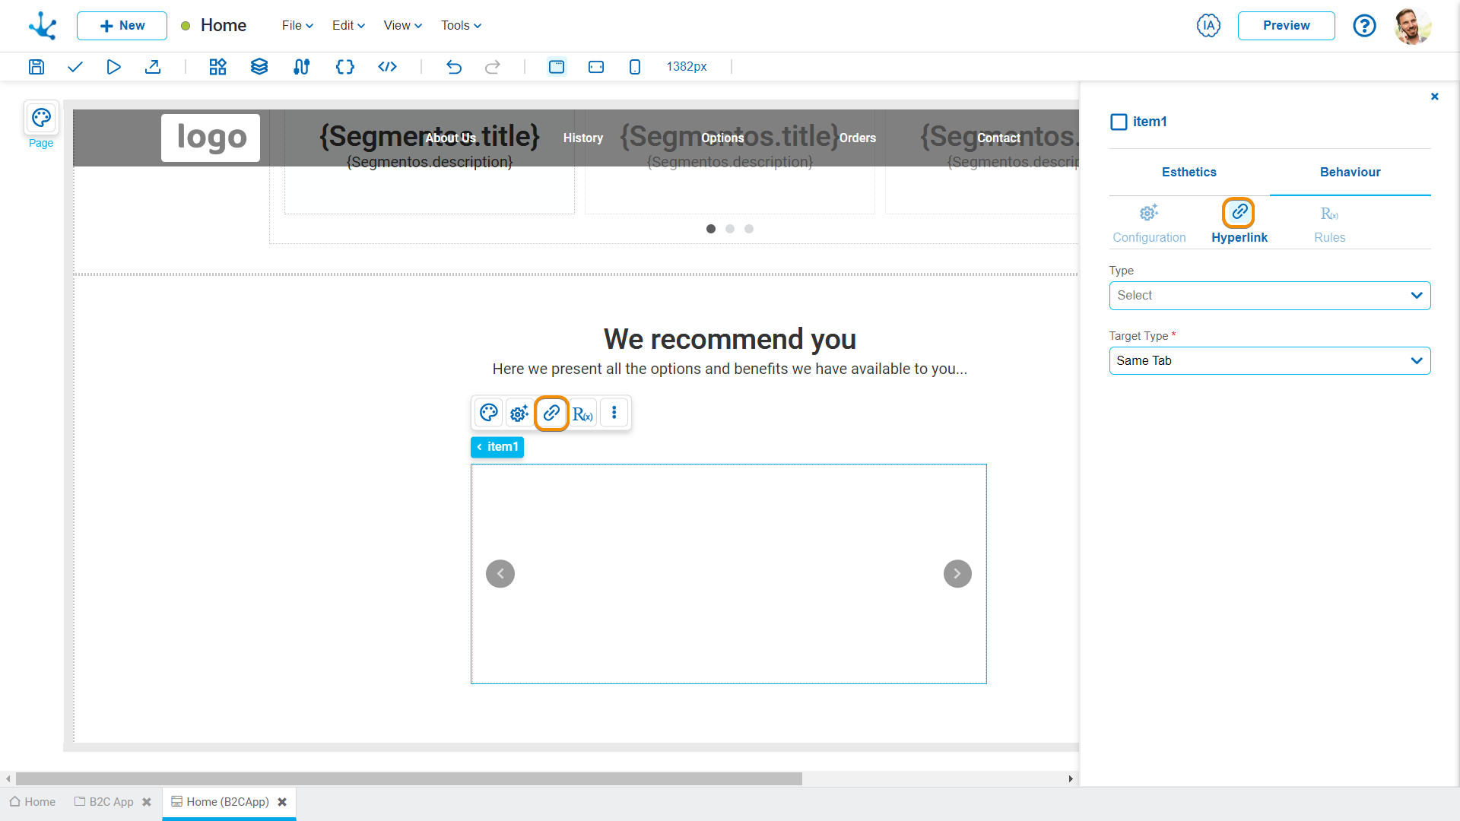Click the redo arrow icon

click(494, 67)
